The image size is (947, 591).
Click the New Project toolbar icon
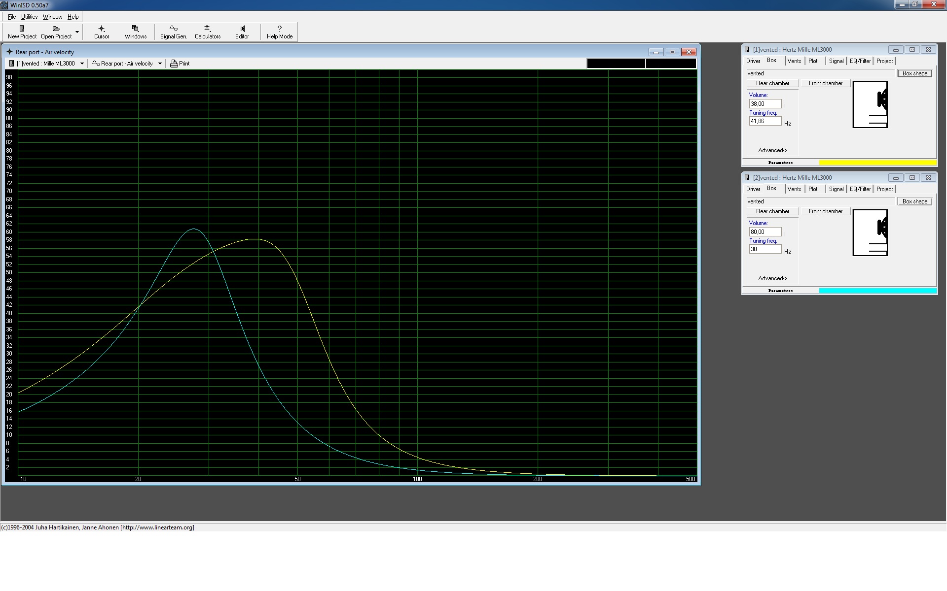(x=22, y=32)
